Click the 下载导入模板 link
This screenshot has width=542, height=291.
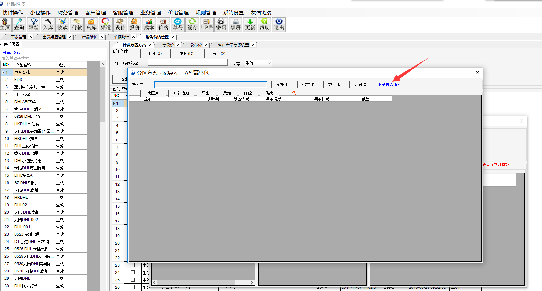click(389, 85)
